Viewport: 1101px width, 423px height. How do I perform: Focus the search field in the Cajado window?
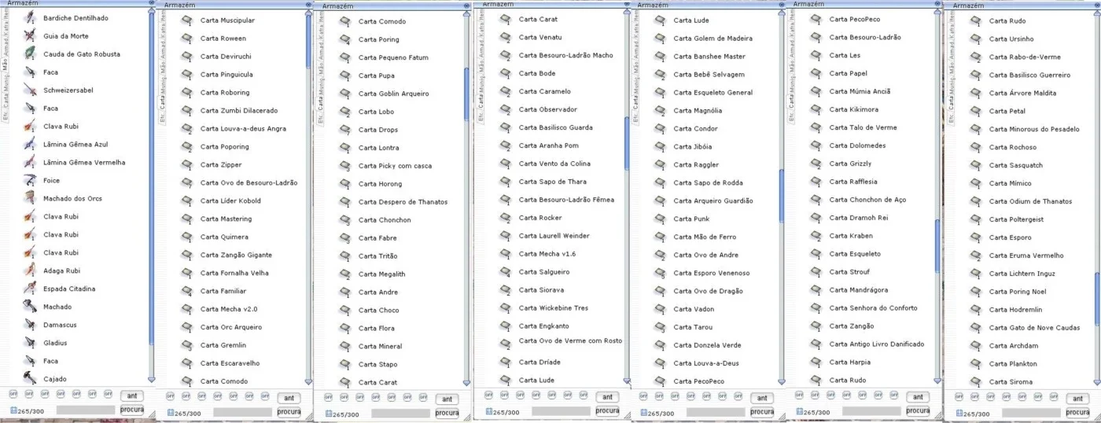tap(86, 410)
